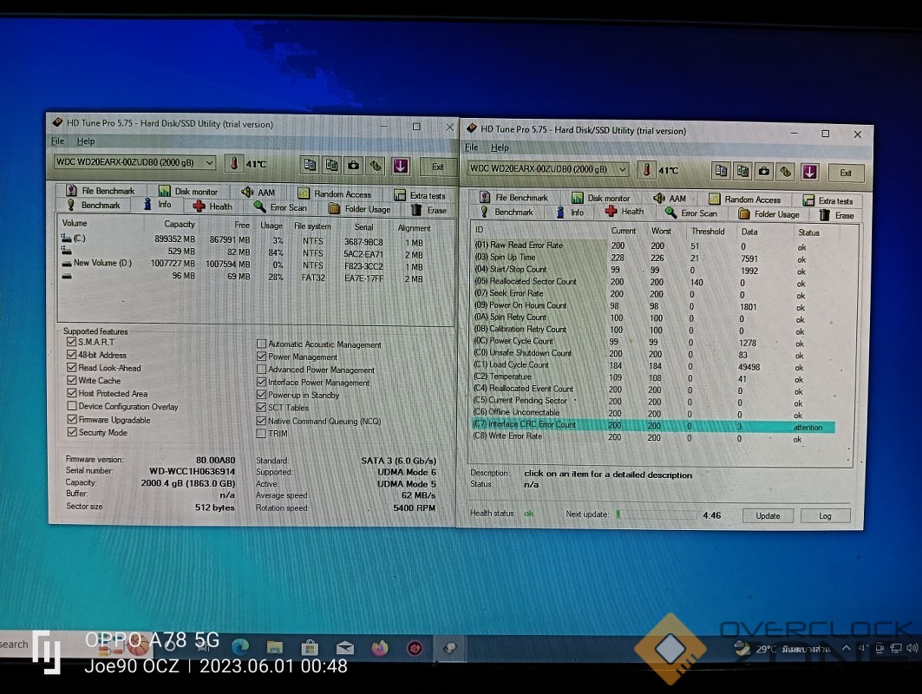Toggle the 48-bit Address checkbox
The height and width of the screenshot is (694, 922).
(x=72, y=355)
